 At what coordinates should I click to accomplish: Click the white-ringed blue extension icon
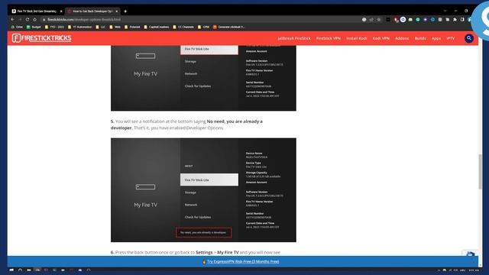[403, 19]
